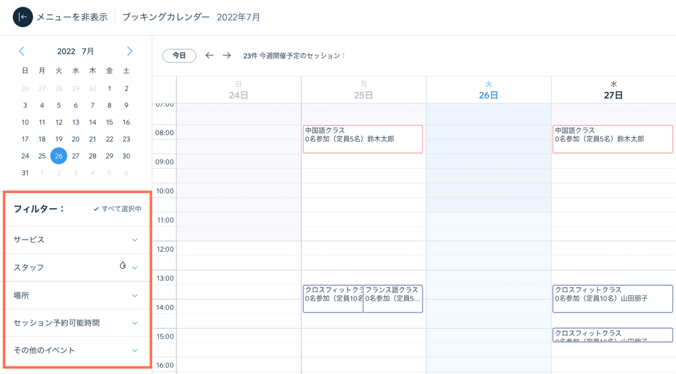
Task: Open the フランス語クラス session on Monday
Action: coord(393,298)
